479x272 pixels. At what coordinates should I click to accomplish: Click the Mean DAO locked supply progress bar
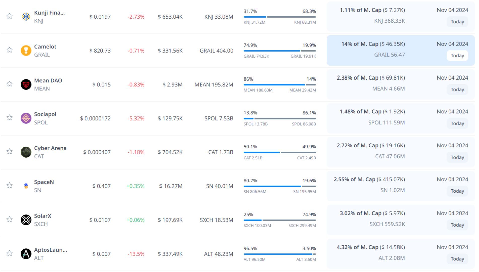[x=280, y=85]
